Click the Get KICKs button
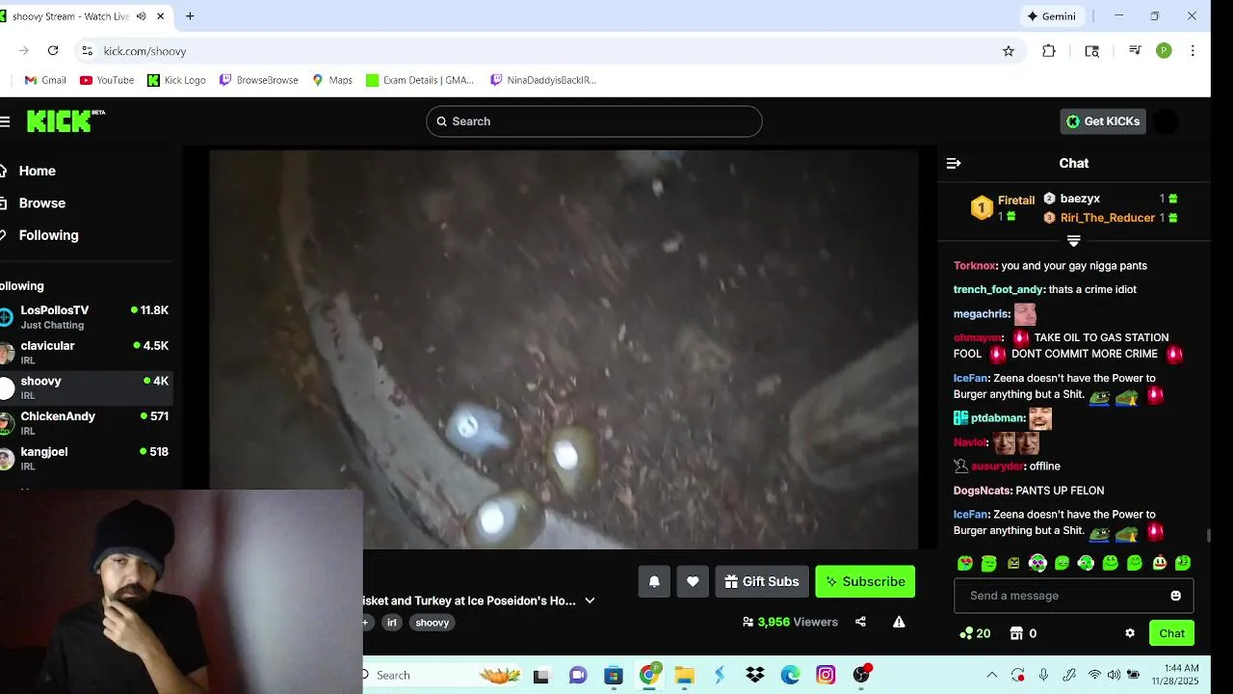 [x=1103, y=121]
